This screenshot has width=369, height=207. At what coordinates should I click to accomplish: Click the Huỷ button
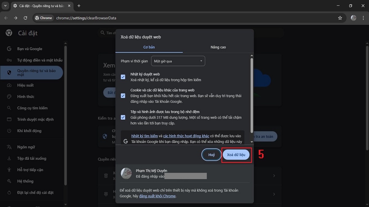pos(212,155)
